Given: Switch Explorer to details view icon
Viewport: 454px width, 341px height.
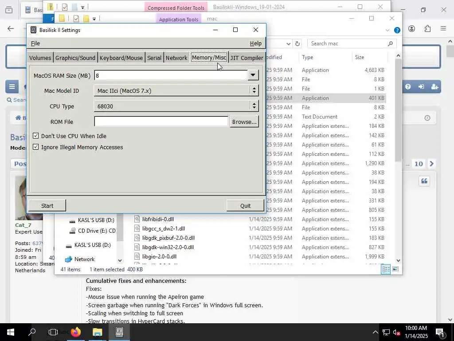Looking at the screenshot, I should (386, 269).
